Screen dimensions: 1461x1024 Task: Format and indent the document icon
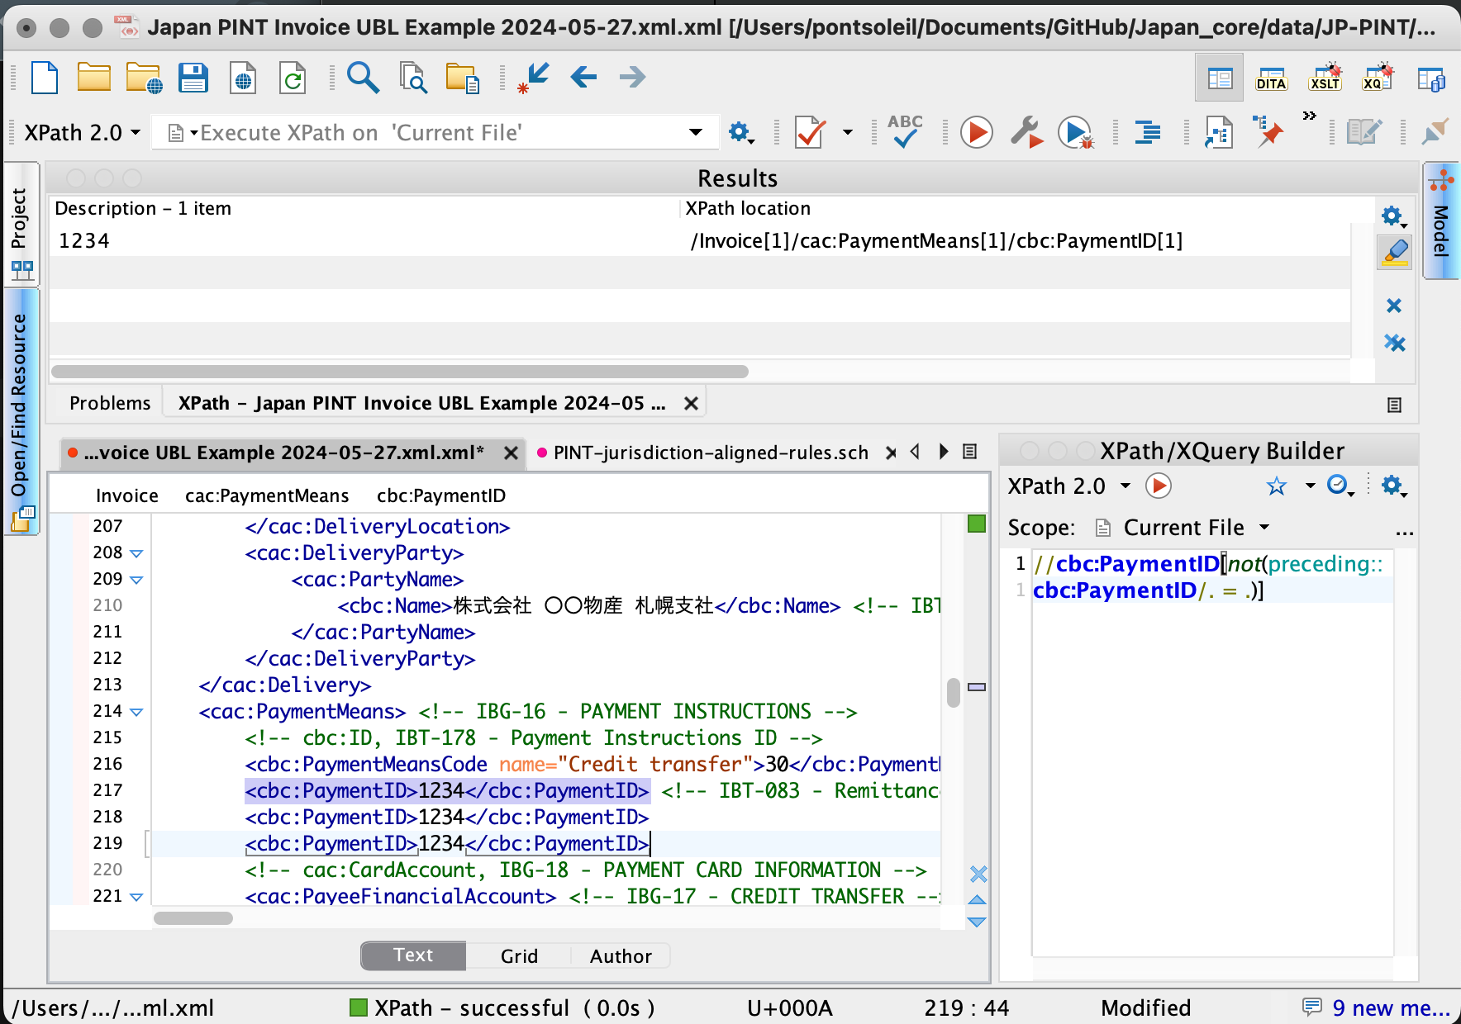pos(1148,132)
